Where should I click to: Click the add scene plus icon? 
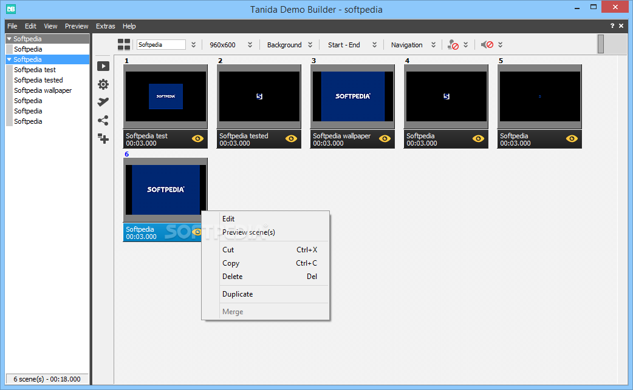pyautogui.click(x=103, y=139)
